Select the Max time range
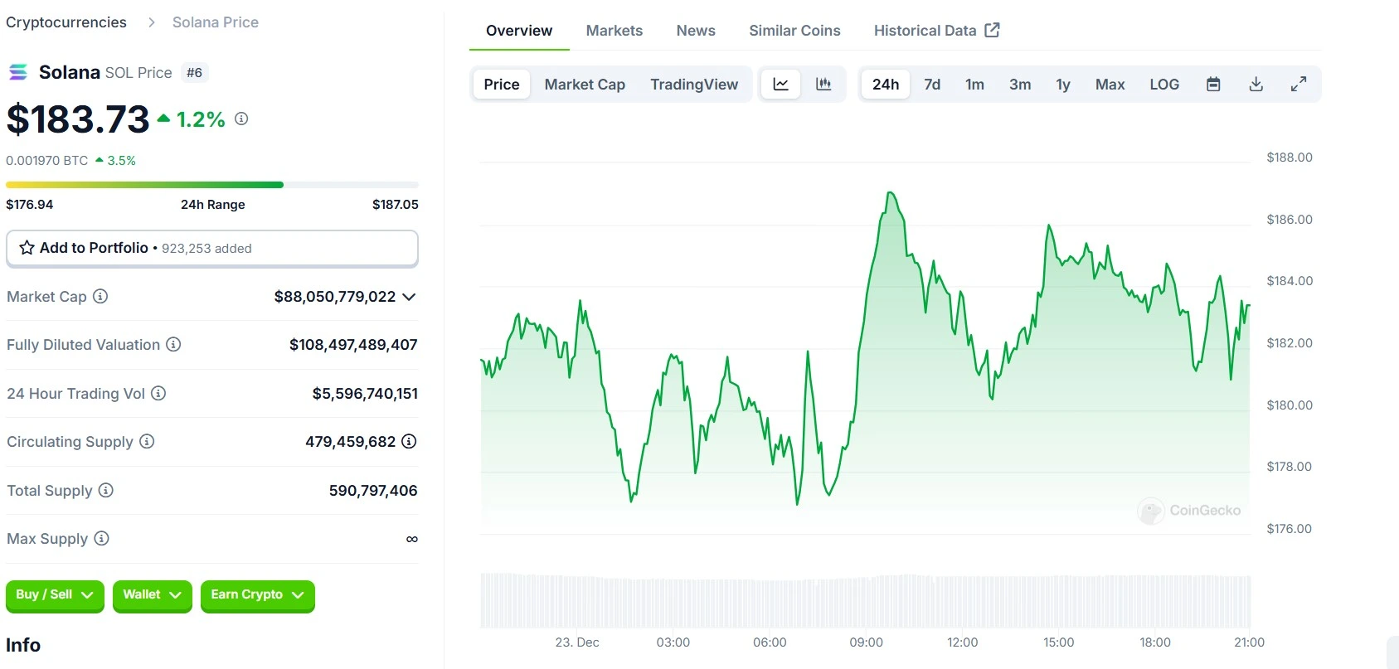The height and width of the screenshot is (669, 1399). click(1110, 84)
